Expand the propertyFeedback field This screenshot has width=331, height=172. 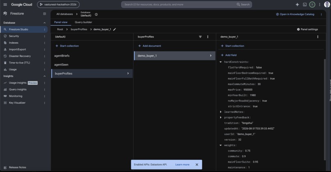click(221, 118)
